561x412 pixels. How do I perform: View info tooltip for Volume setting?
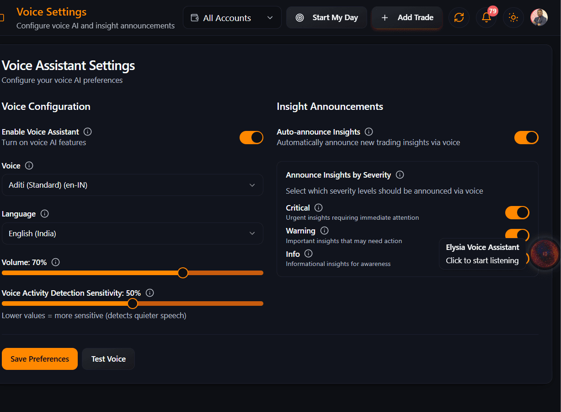pos(55,262)
